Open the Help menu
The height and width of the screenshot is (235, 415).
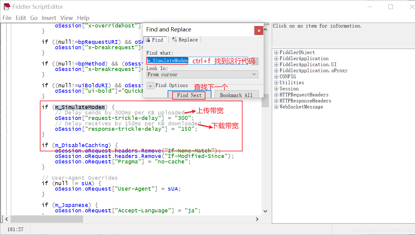(83, 18)
